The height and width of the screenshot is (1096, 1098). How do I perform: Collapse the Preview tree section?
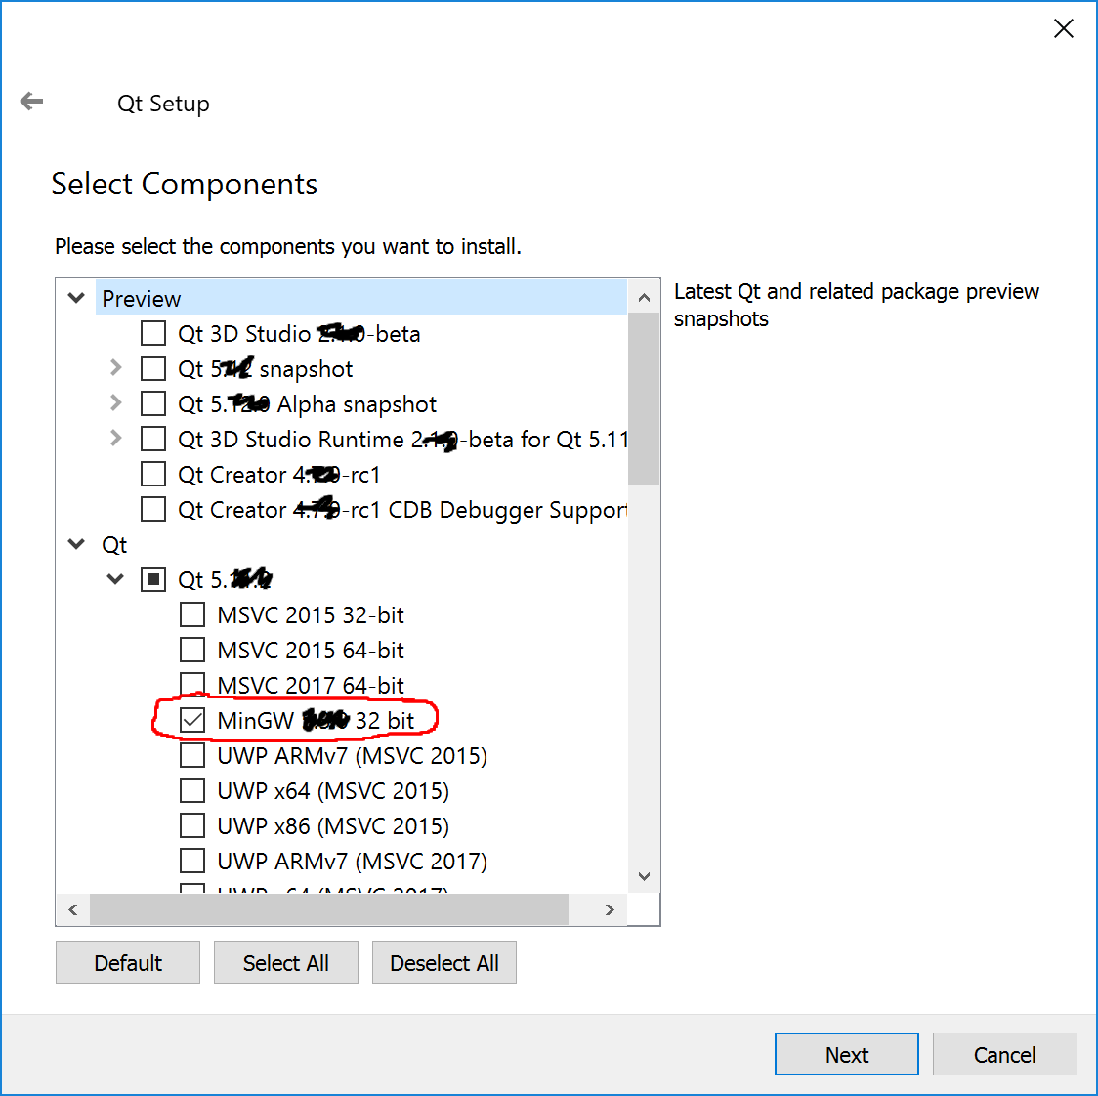[x=77, y=299]
